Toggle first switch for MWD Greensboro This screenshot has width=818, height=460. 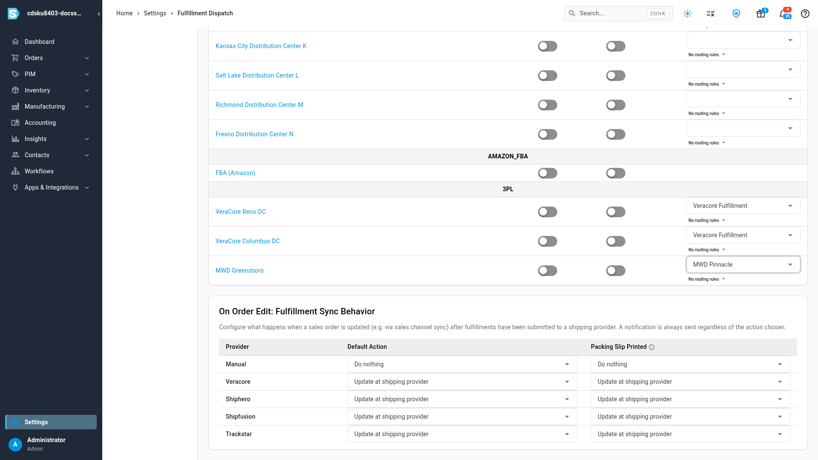[547, 270]
